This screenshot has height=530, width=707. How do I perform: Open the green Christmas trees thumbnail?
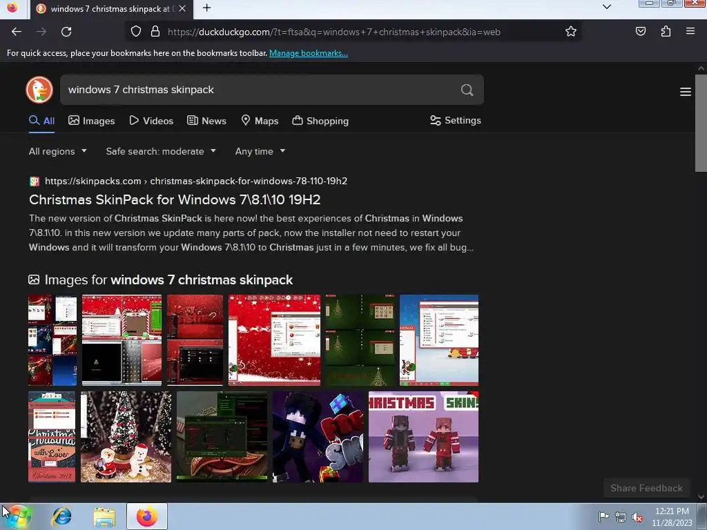[360, 340]
